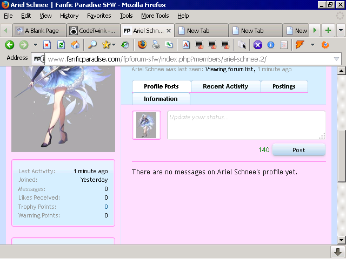Screen dimensions: 346x259
Task: Click the orange Firefox icon at toolbar end
Action: tap(325, 45)
